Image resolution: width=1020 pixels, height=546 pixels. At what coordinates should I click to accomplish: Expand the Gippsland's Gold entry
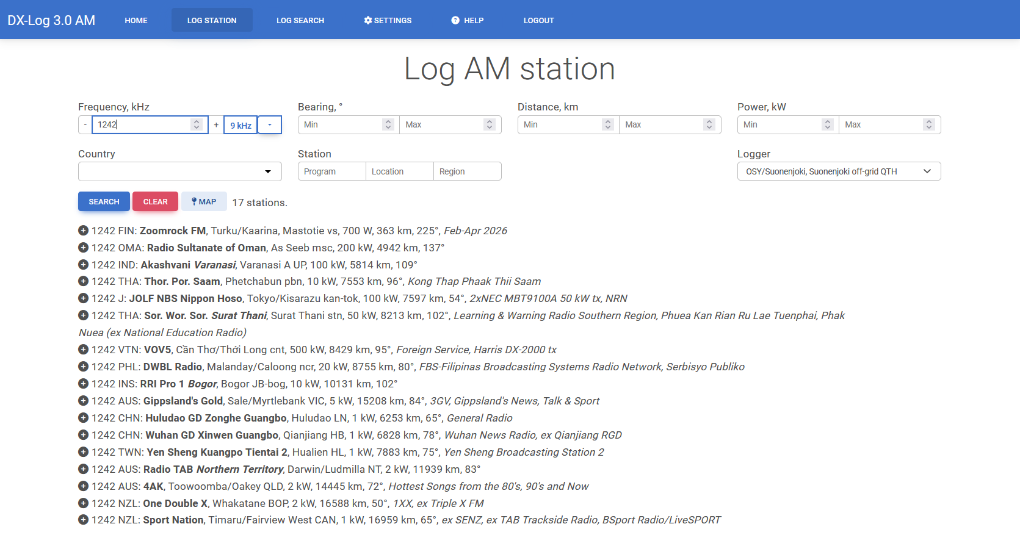pos(84,401)
